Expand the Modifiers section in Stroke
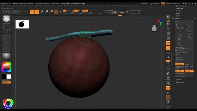Viewport: 197px width, 111px height. click(x=178, y=55)
